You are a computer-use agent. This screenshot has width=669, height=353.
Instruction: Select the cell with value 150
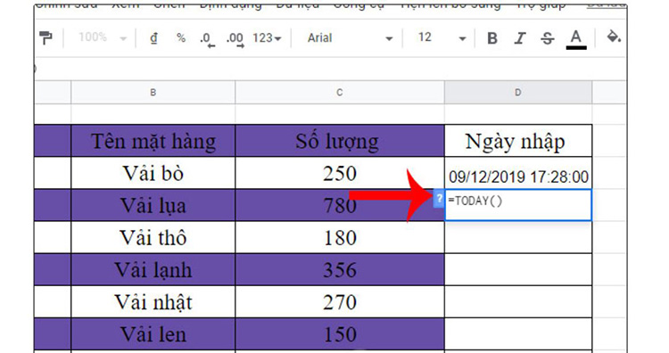[340, 333]
